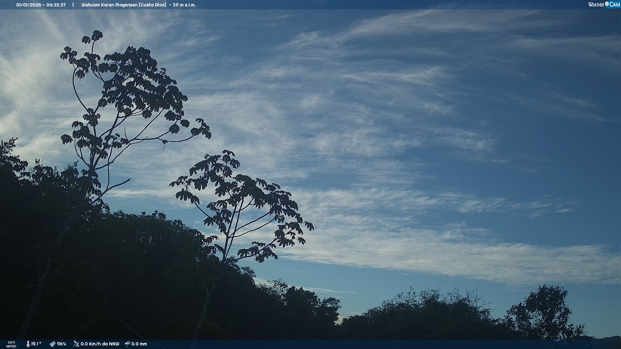Click the vertical separator after the timestamp
This screenshot has width=621, height=349.
point(73,5)
